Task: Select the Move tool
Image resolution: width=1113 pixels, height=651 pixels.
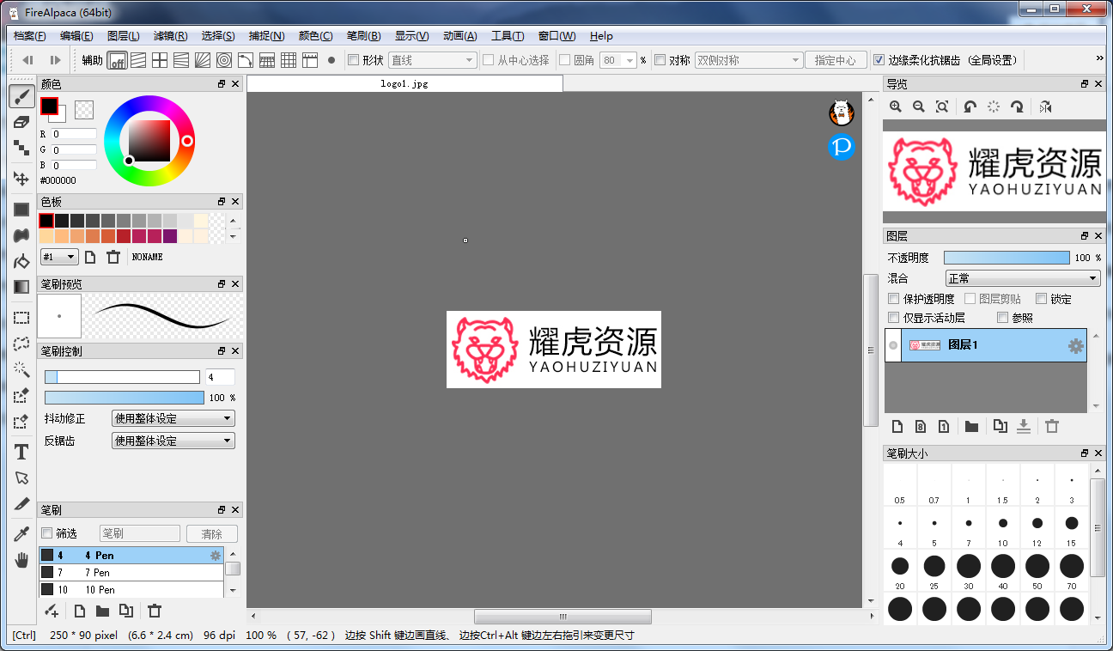Action: 21,179
